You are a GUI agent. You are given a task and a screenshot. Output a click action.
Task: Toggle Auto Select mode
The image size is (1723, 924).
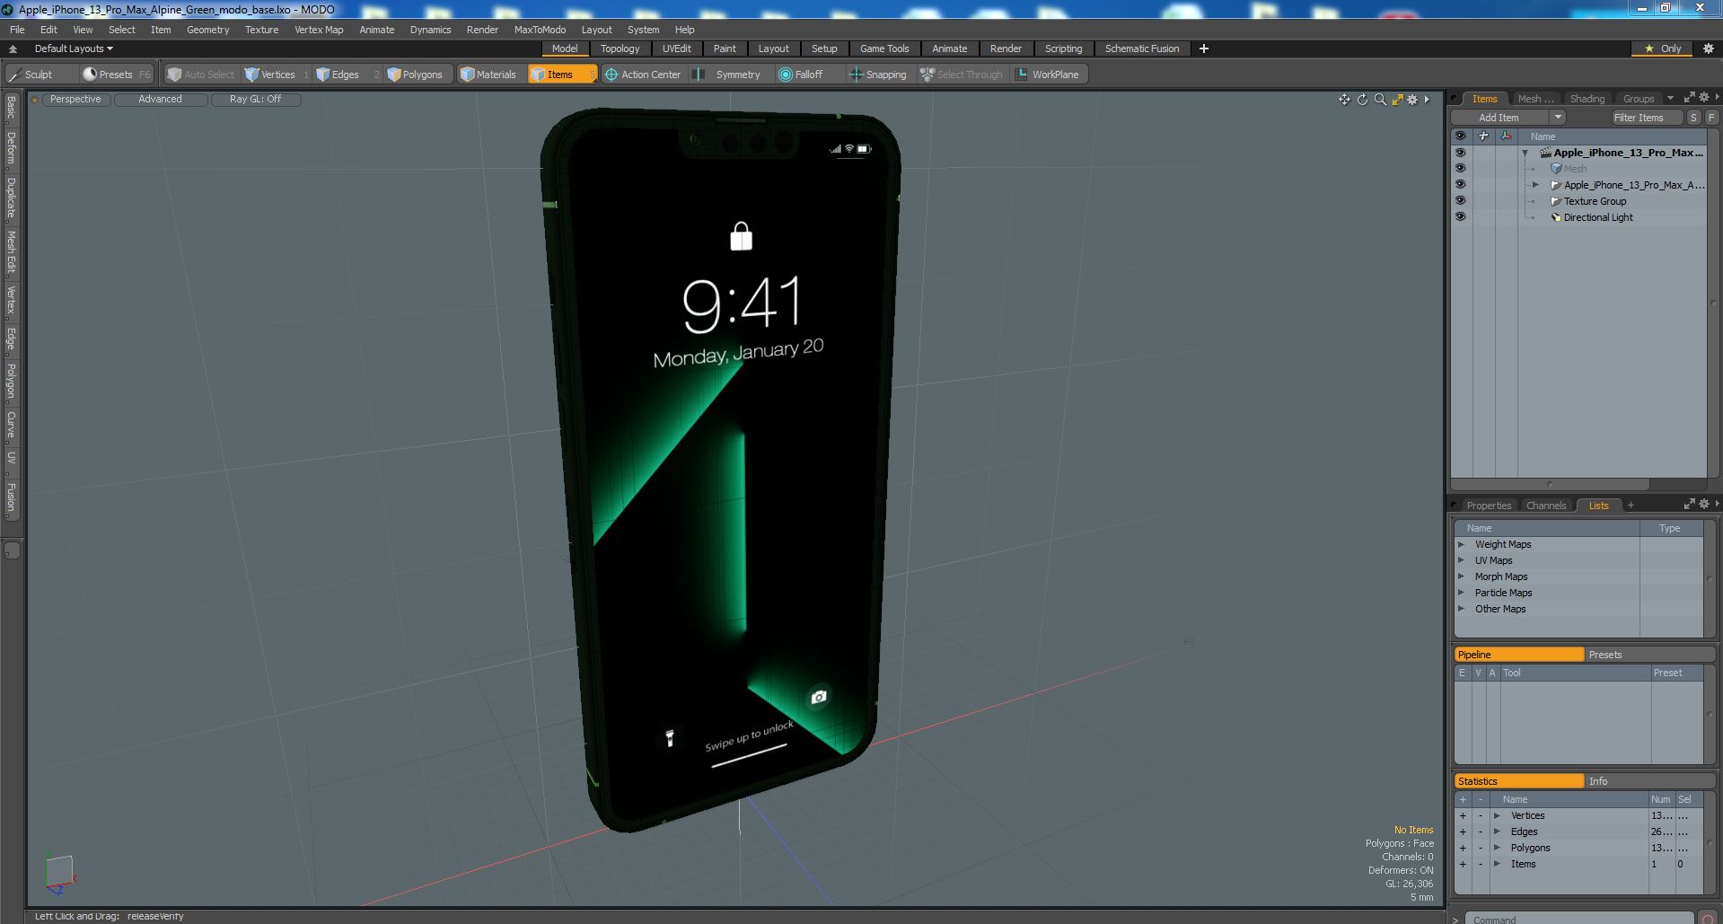[201, 75]
